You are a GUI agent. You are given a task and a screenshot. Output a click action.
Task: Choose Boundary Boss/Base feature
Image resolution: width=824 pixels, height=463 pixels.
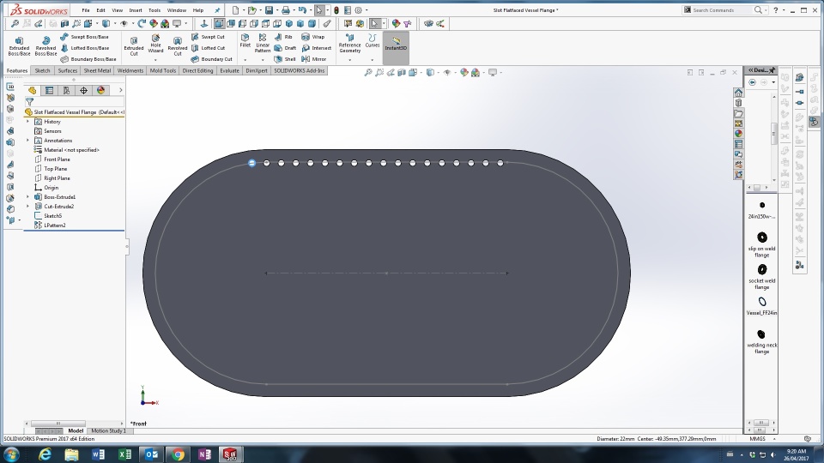pos(88,59)
